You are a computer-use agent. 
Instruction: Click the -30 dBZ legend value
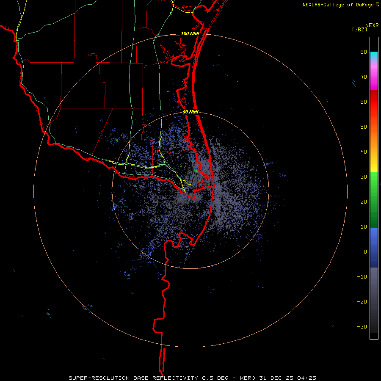point(362,327)
